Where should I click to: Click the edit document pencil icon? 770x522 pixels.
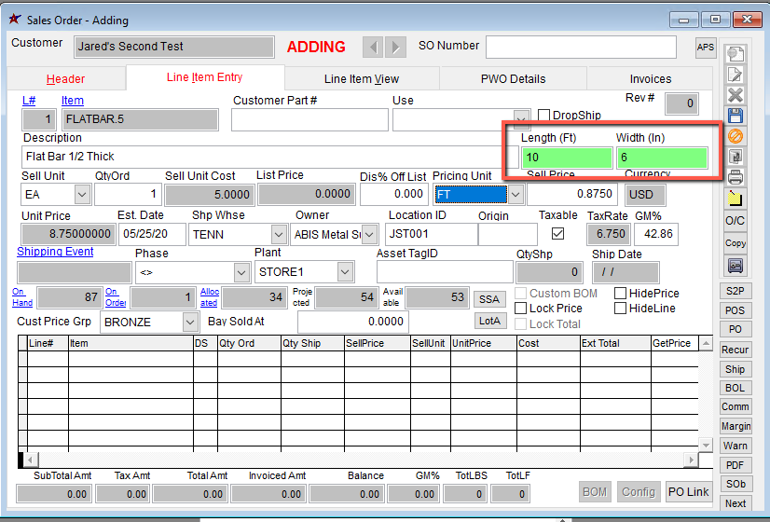(x=735, y=75)
